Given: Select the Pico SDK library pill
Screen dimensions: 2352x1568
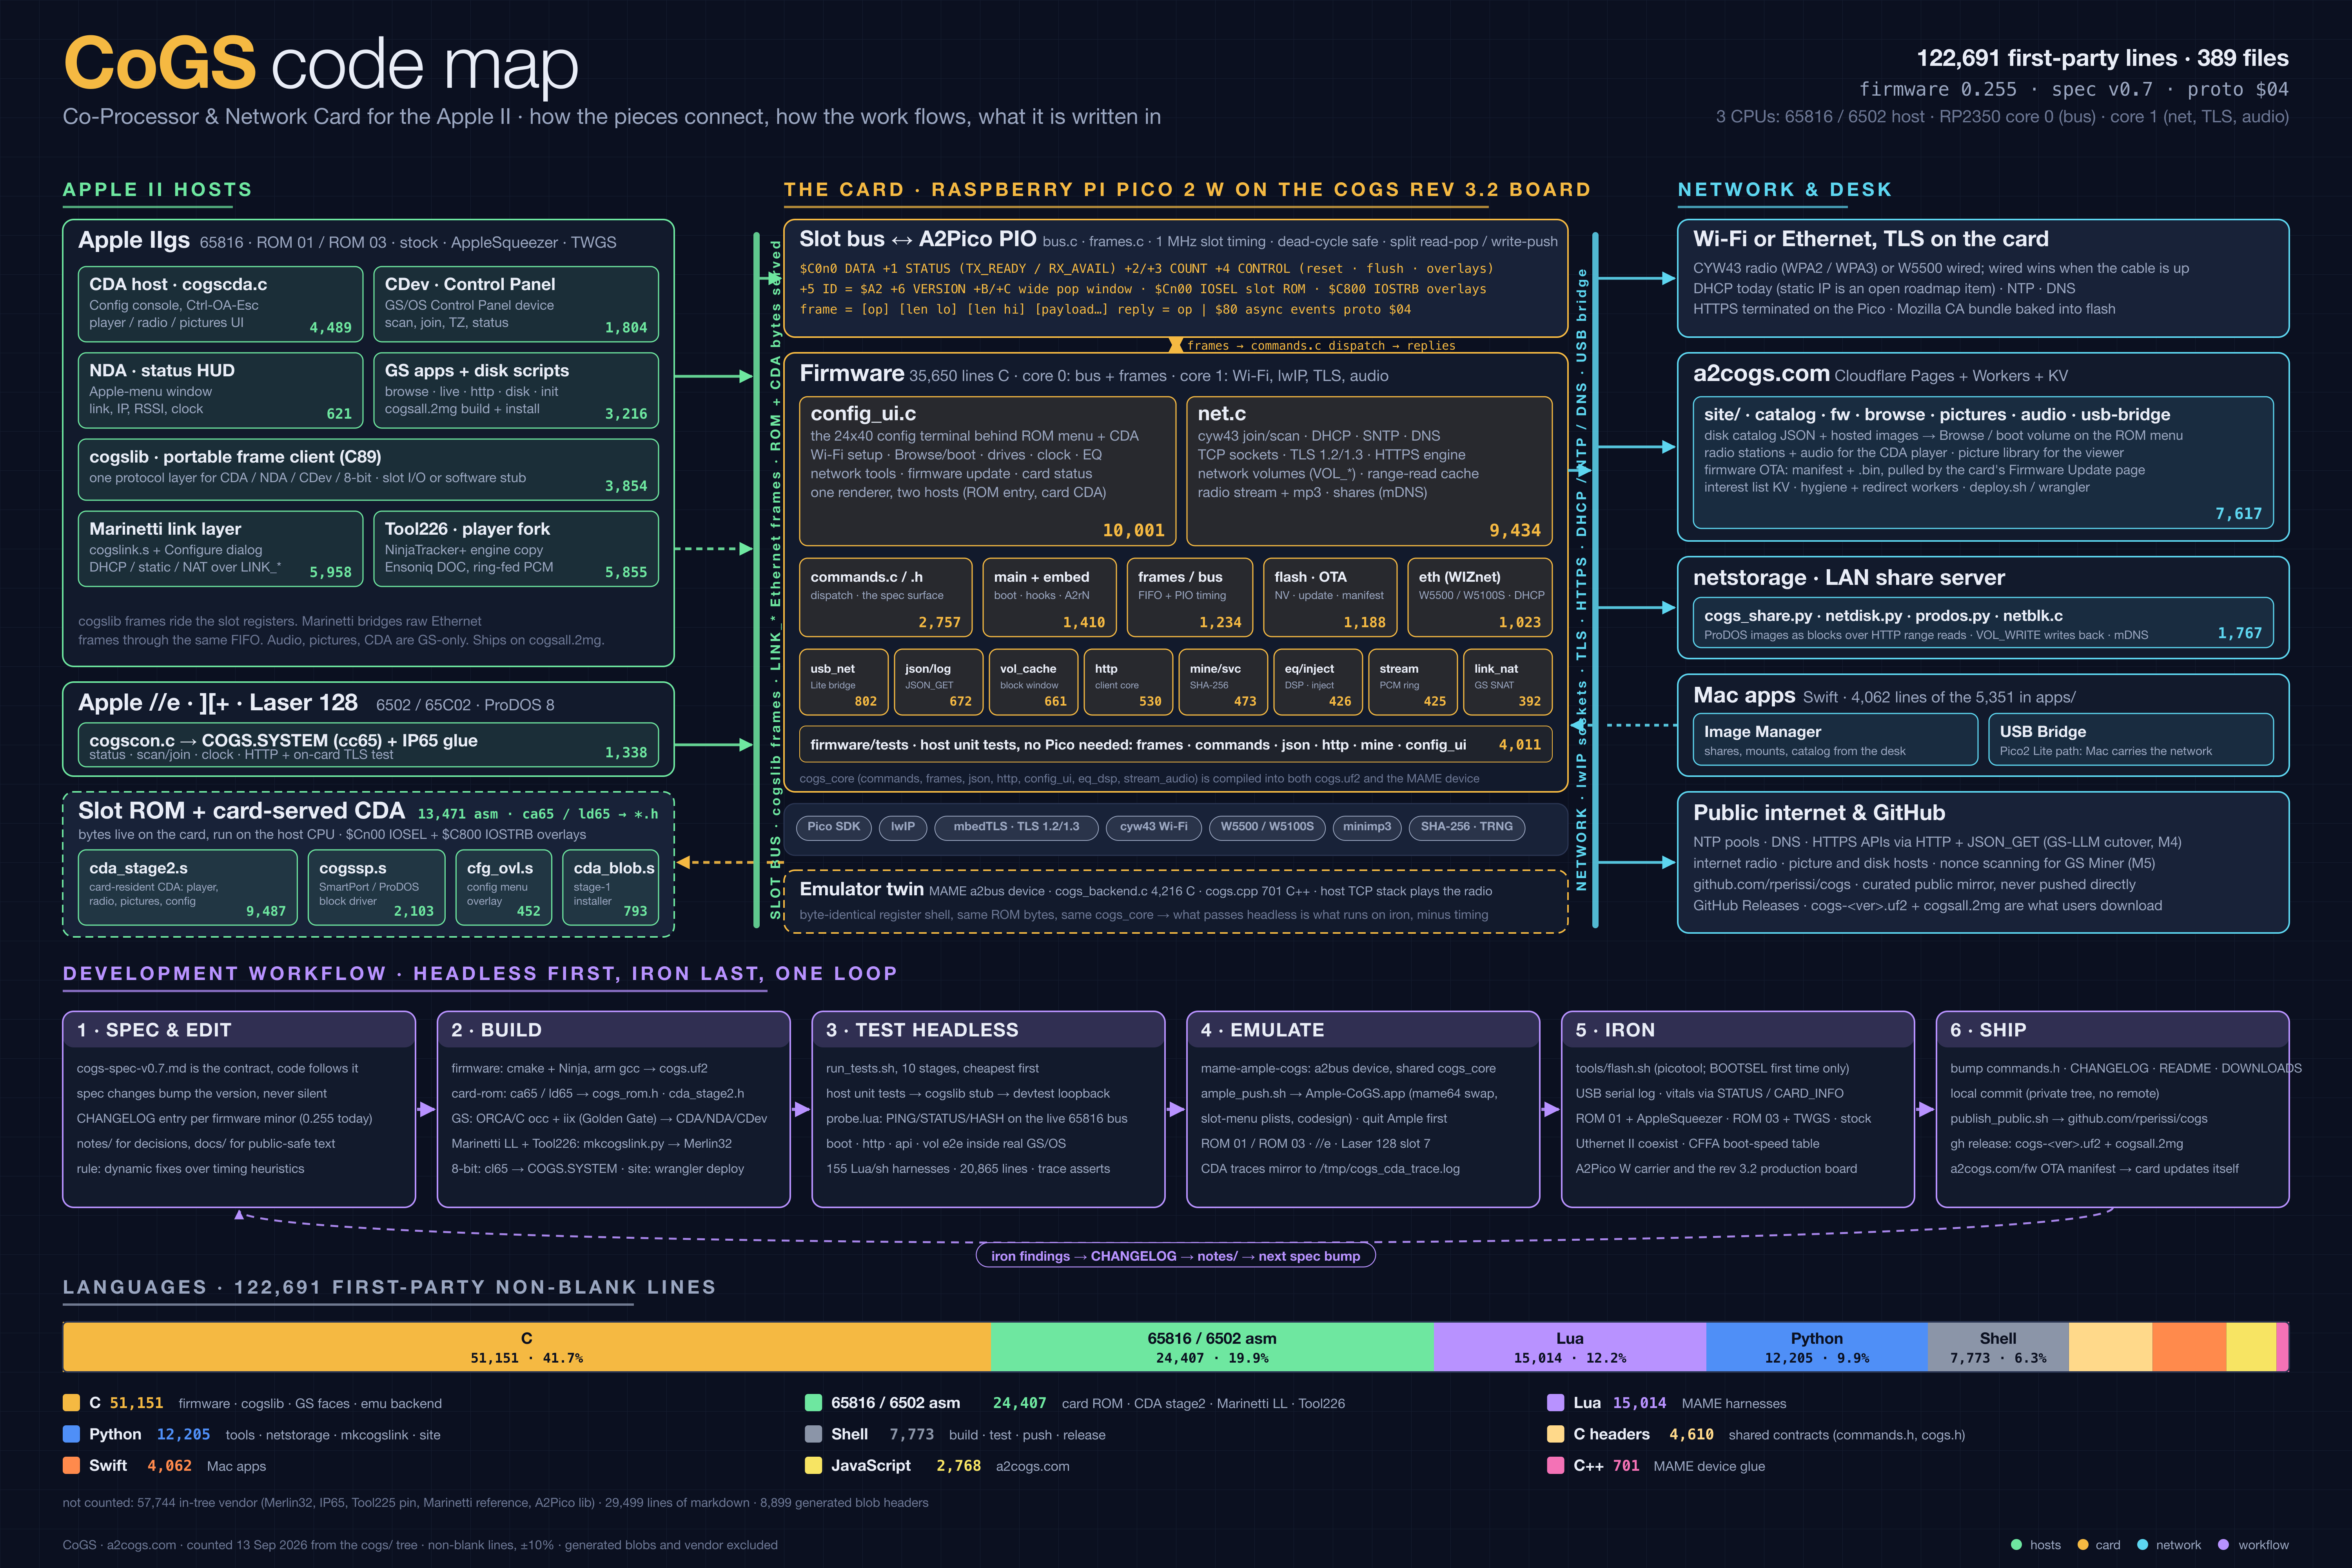Looking at the screenshot, I should click(833, 827).
